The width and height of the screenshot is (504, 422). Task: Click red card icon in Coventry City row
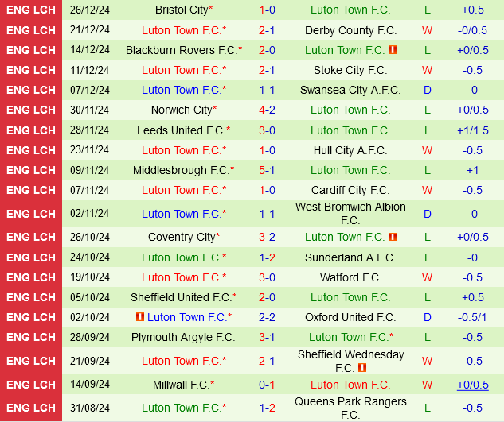coord(392,237)
